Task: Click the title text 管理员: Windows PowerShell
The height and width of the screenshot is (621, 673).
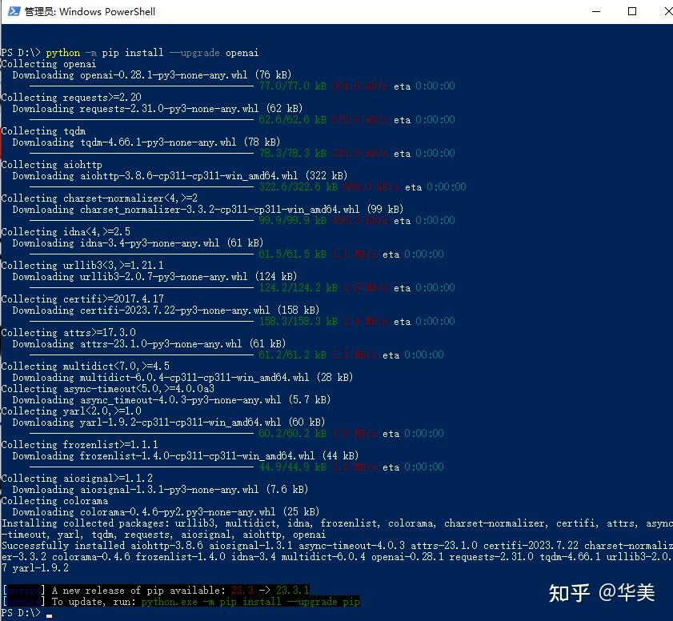Action: (x=90, y=11)
